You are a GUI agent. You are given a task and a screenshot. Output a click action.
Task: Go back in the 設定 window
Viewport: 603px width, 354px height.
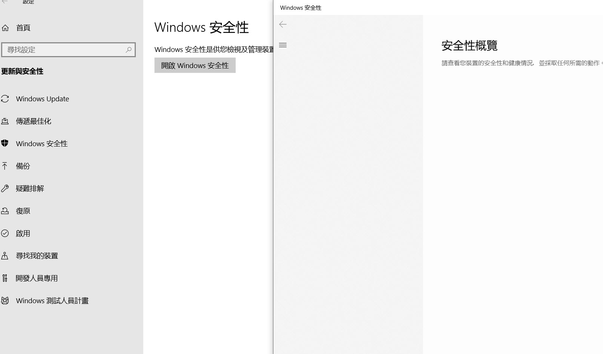(x=5, y=1)
